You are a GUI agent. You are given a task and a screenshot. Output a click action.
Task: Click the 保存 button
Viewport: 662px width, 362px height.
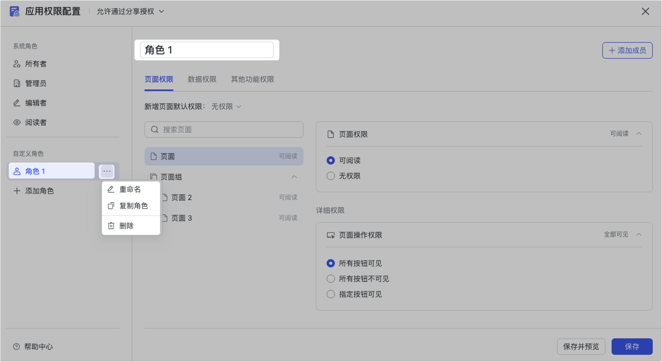[x=632, y=347]
